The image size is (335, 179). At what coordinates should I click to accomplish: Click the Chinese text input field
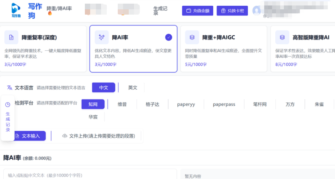(90, 174)
